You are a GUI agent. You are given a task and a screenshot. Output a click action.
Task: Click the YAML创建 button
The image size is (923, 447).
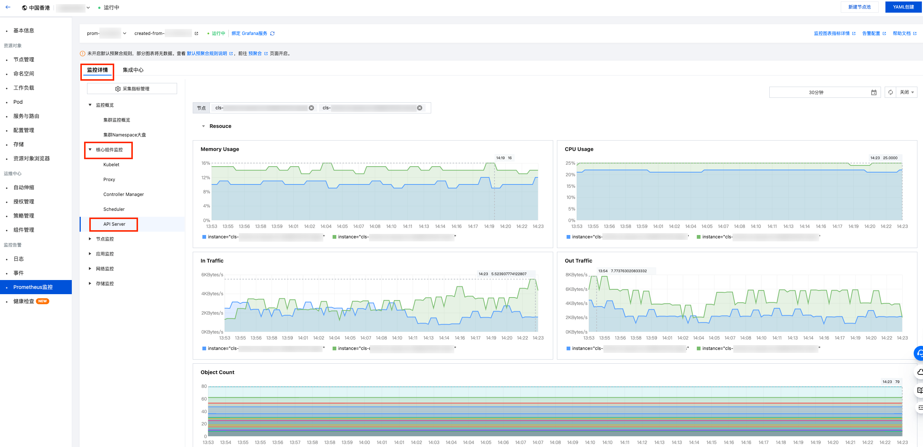(903, 7)
